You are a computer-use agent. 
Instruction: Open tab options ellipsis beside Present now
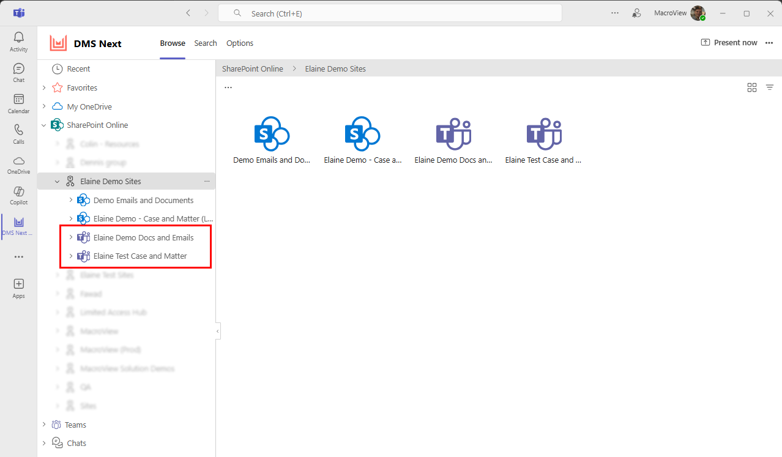(x=769, y=43)
